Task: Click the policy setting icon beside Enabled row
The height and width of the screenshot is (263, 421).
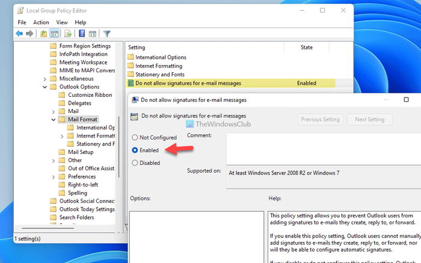Action: click(131, 83)
